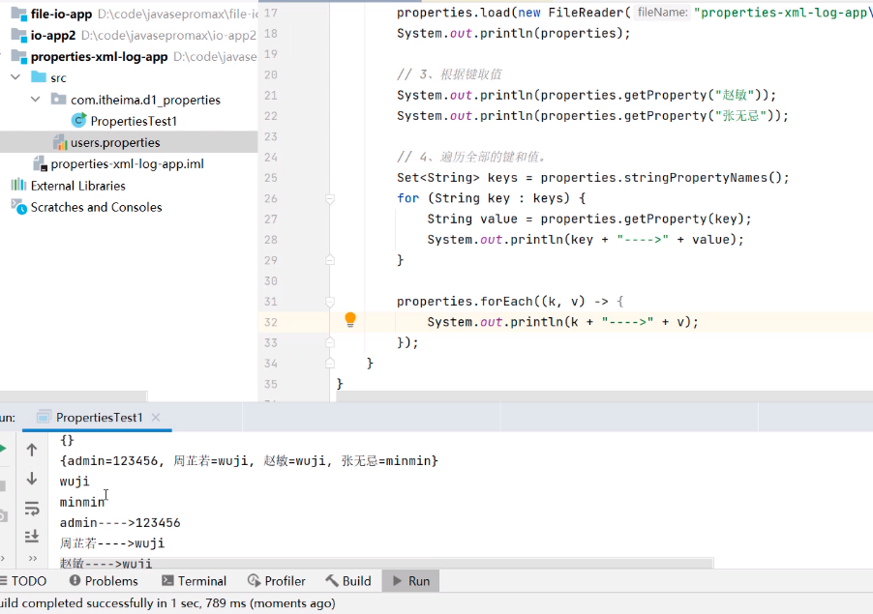
Task: Click the src folder icon
Action: click(39, 76)
